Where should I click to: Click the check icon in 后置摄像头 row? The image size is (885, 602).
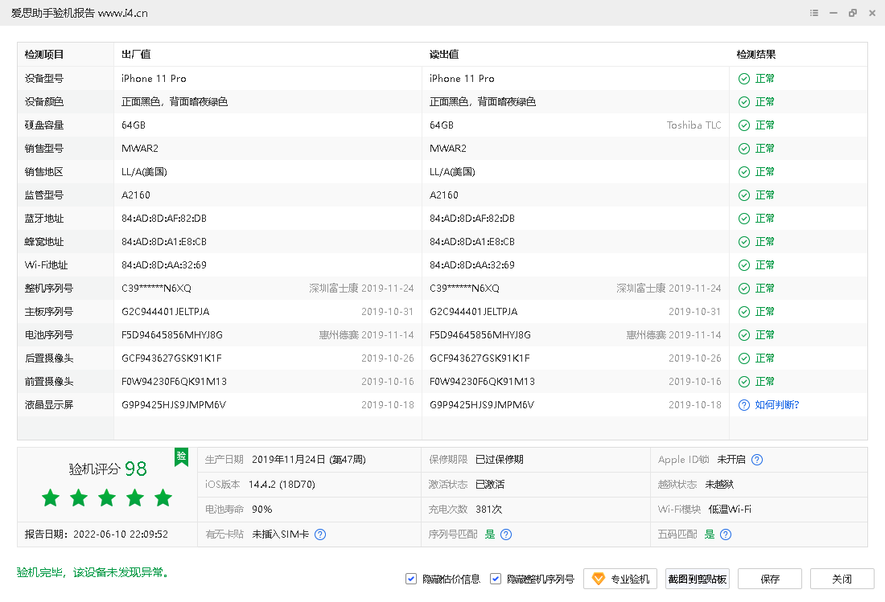click(744, 358)
